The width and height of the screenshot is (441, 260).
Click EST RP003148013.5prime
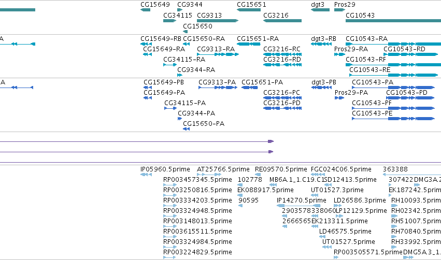(x=170, y=226)
